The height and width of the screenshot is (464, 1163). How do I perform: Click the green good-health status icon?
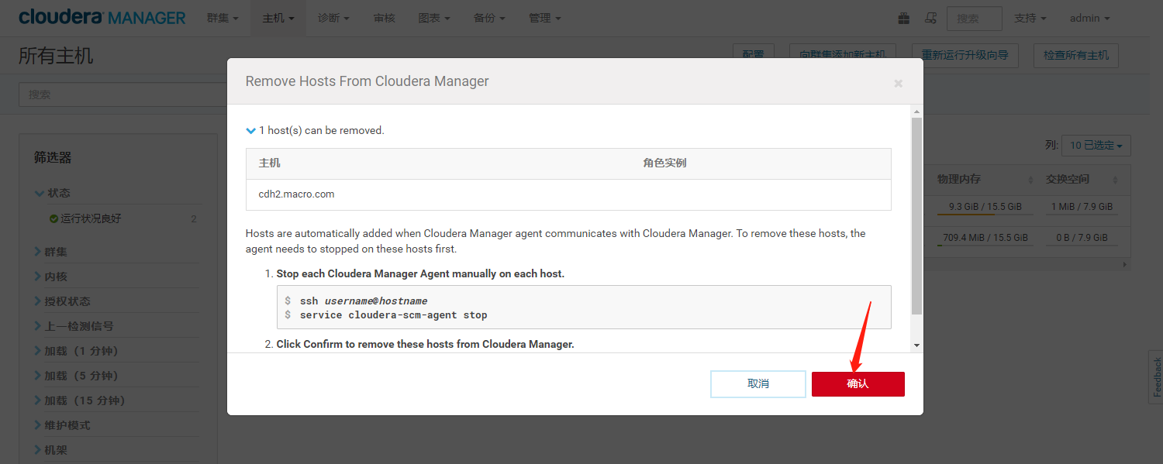tap(53, 219)
